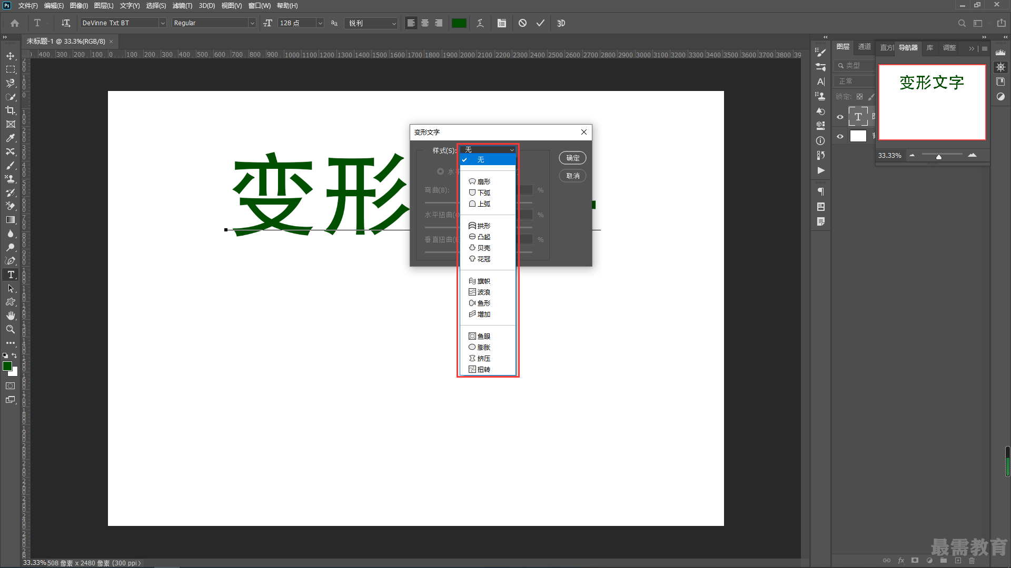Collapse the 样式 style combo box
Viewport: 1011px width, 568px height.
488,150
